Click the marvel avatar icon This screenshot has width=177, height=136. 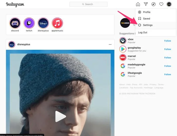tap(123, 57)
